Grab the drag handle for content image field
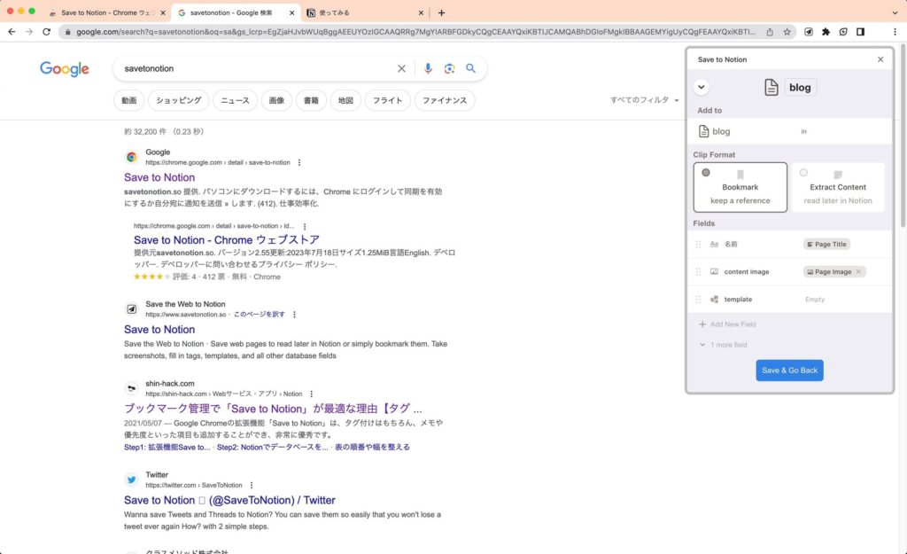The height and width of the screenshot is (554, 907). pos(698,271)
